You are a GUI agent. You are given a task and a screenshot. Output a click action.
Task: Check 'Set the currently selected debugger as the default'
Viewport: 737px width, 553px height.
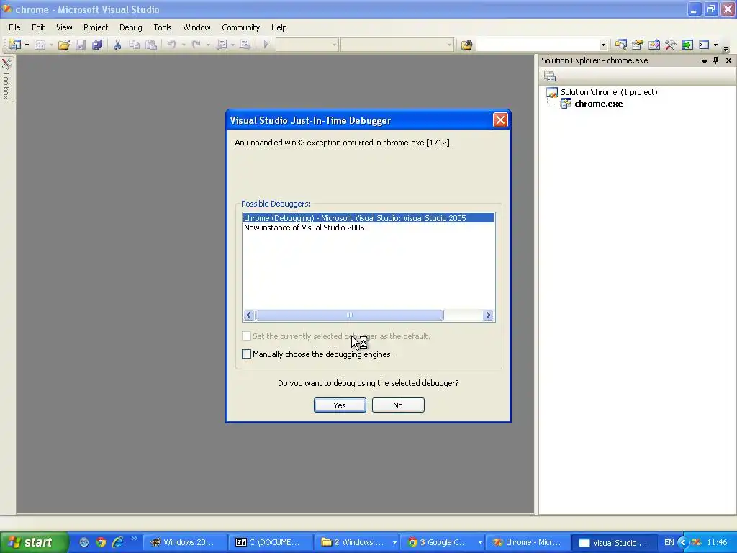(x=246, y=336)
